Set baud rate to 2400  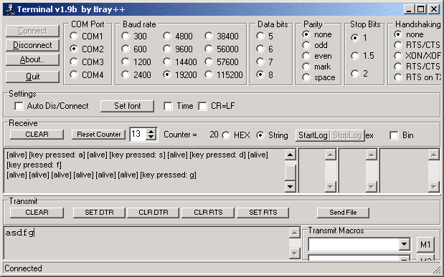(x=136, y=75)
